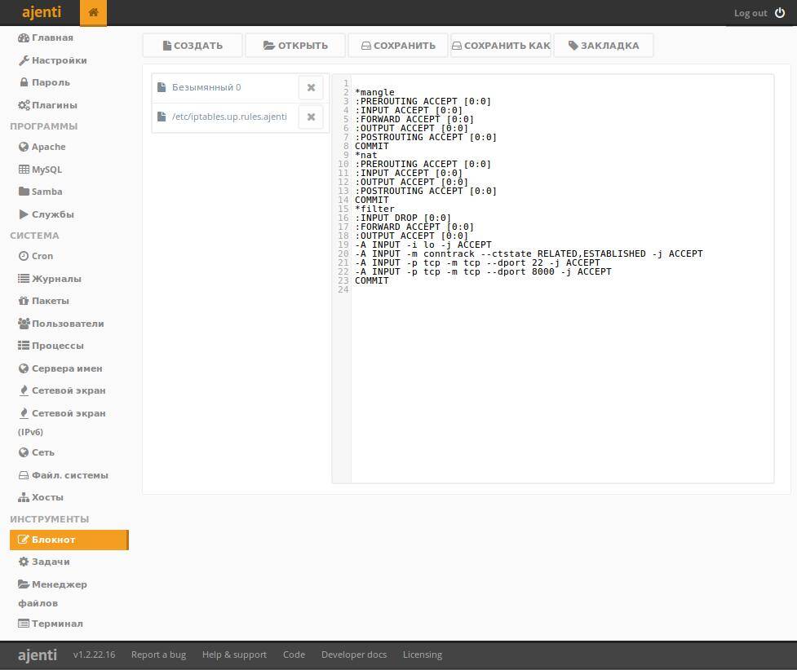Click the Создать button
The height and width of the screenshot is (670, 797).
(193, 46)
